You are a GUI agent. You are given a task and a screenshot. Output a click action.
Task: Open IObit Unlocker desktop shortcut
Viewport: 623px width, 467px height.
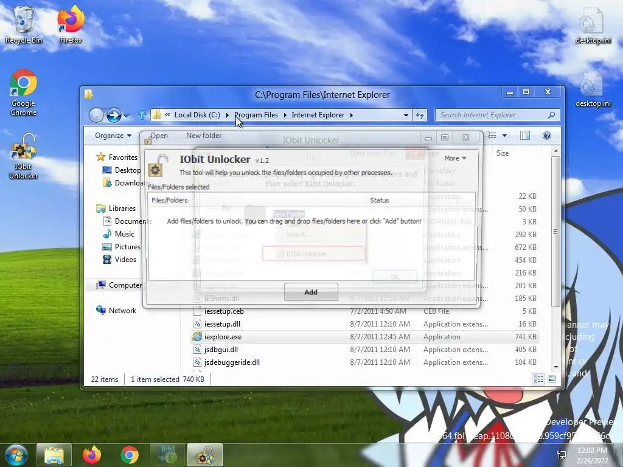24,156
